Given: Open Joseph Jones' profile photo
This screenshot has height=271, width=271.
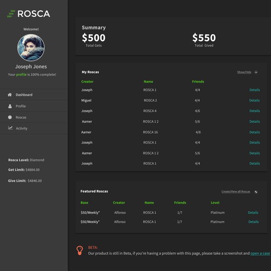Looking at the screenshot, I should coord(31,48).
